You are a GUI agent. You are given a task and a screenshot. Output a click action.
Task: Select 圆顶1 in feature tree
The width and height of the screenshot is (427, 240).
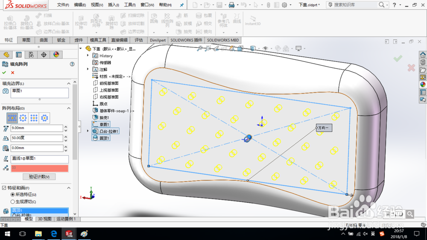tap(101, 138)
